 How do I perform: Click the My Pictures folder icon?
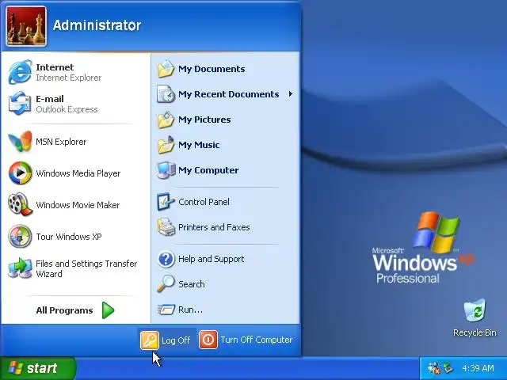coord(166,120)
